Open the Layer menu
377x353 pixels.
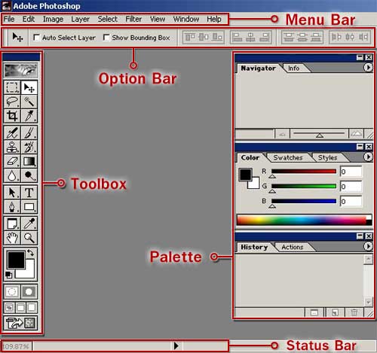point(80,19)
